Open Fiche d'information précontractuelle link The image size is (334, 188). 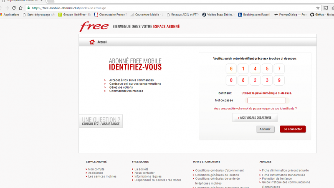point(285,170)
